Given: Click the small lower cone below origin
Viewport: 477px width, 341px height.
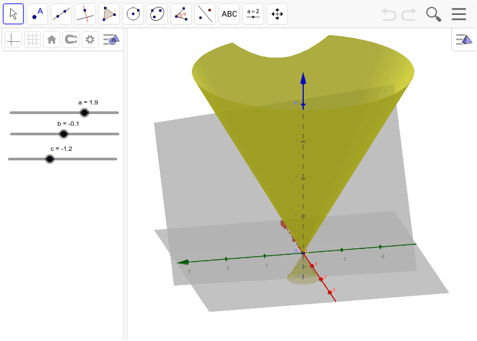Looking at the screenshot, I should [x=303, y=271].
